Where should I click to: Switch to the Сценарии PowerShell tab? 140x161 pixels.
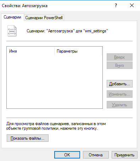[x=44, y=18]
